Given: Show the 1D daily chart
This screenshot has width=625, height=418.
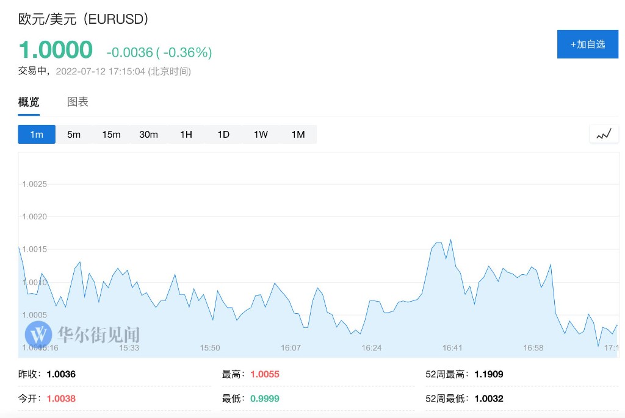Looking at the screenshot, I should (x=223, y=134).
